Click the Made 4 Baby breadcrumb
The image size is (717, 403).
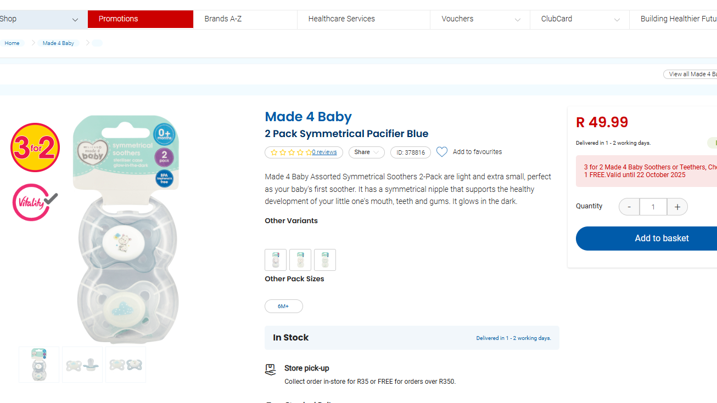pos(58,43)
